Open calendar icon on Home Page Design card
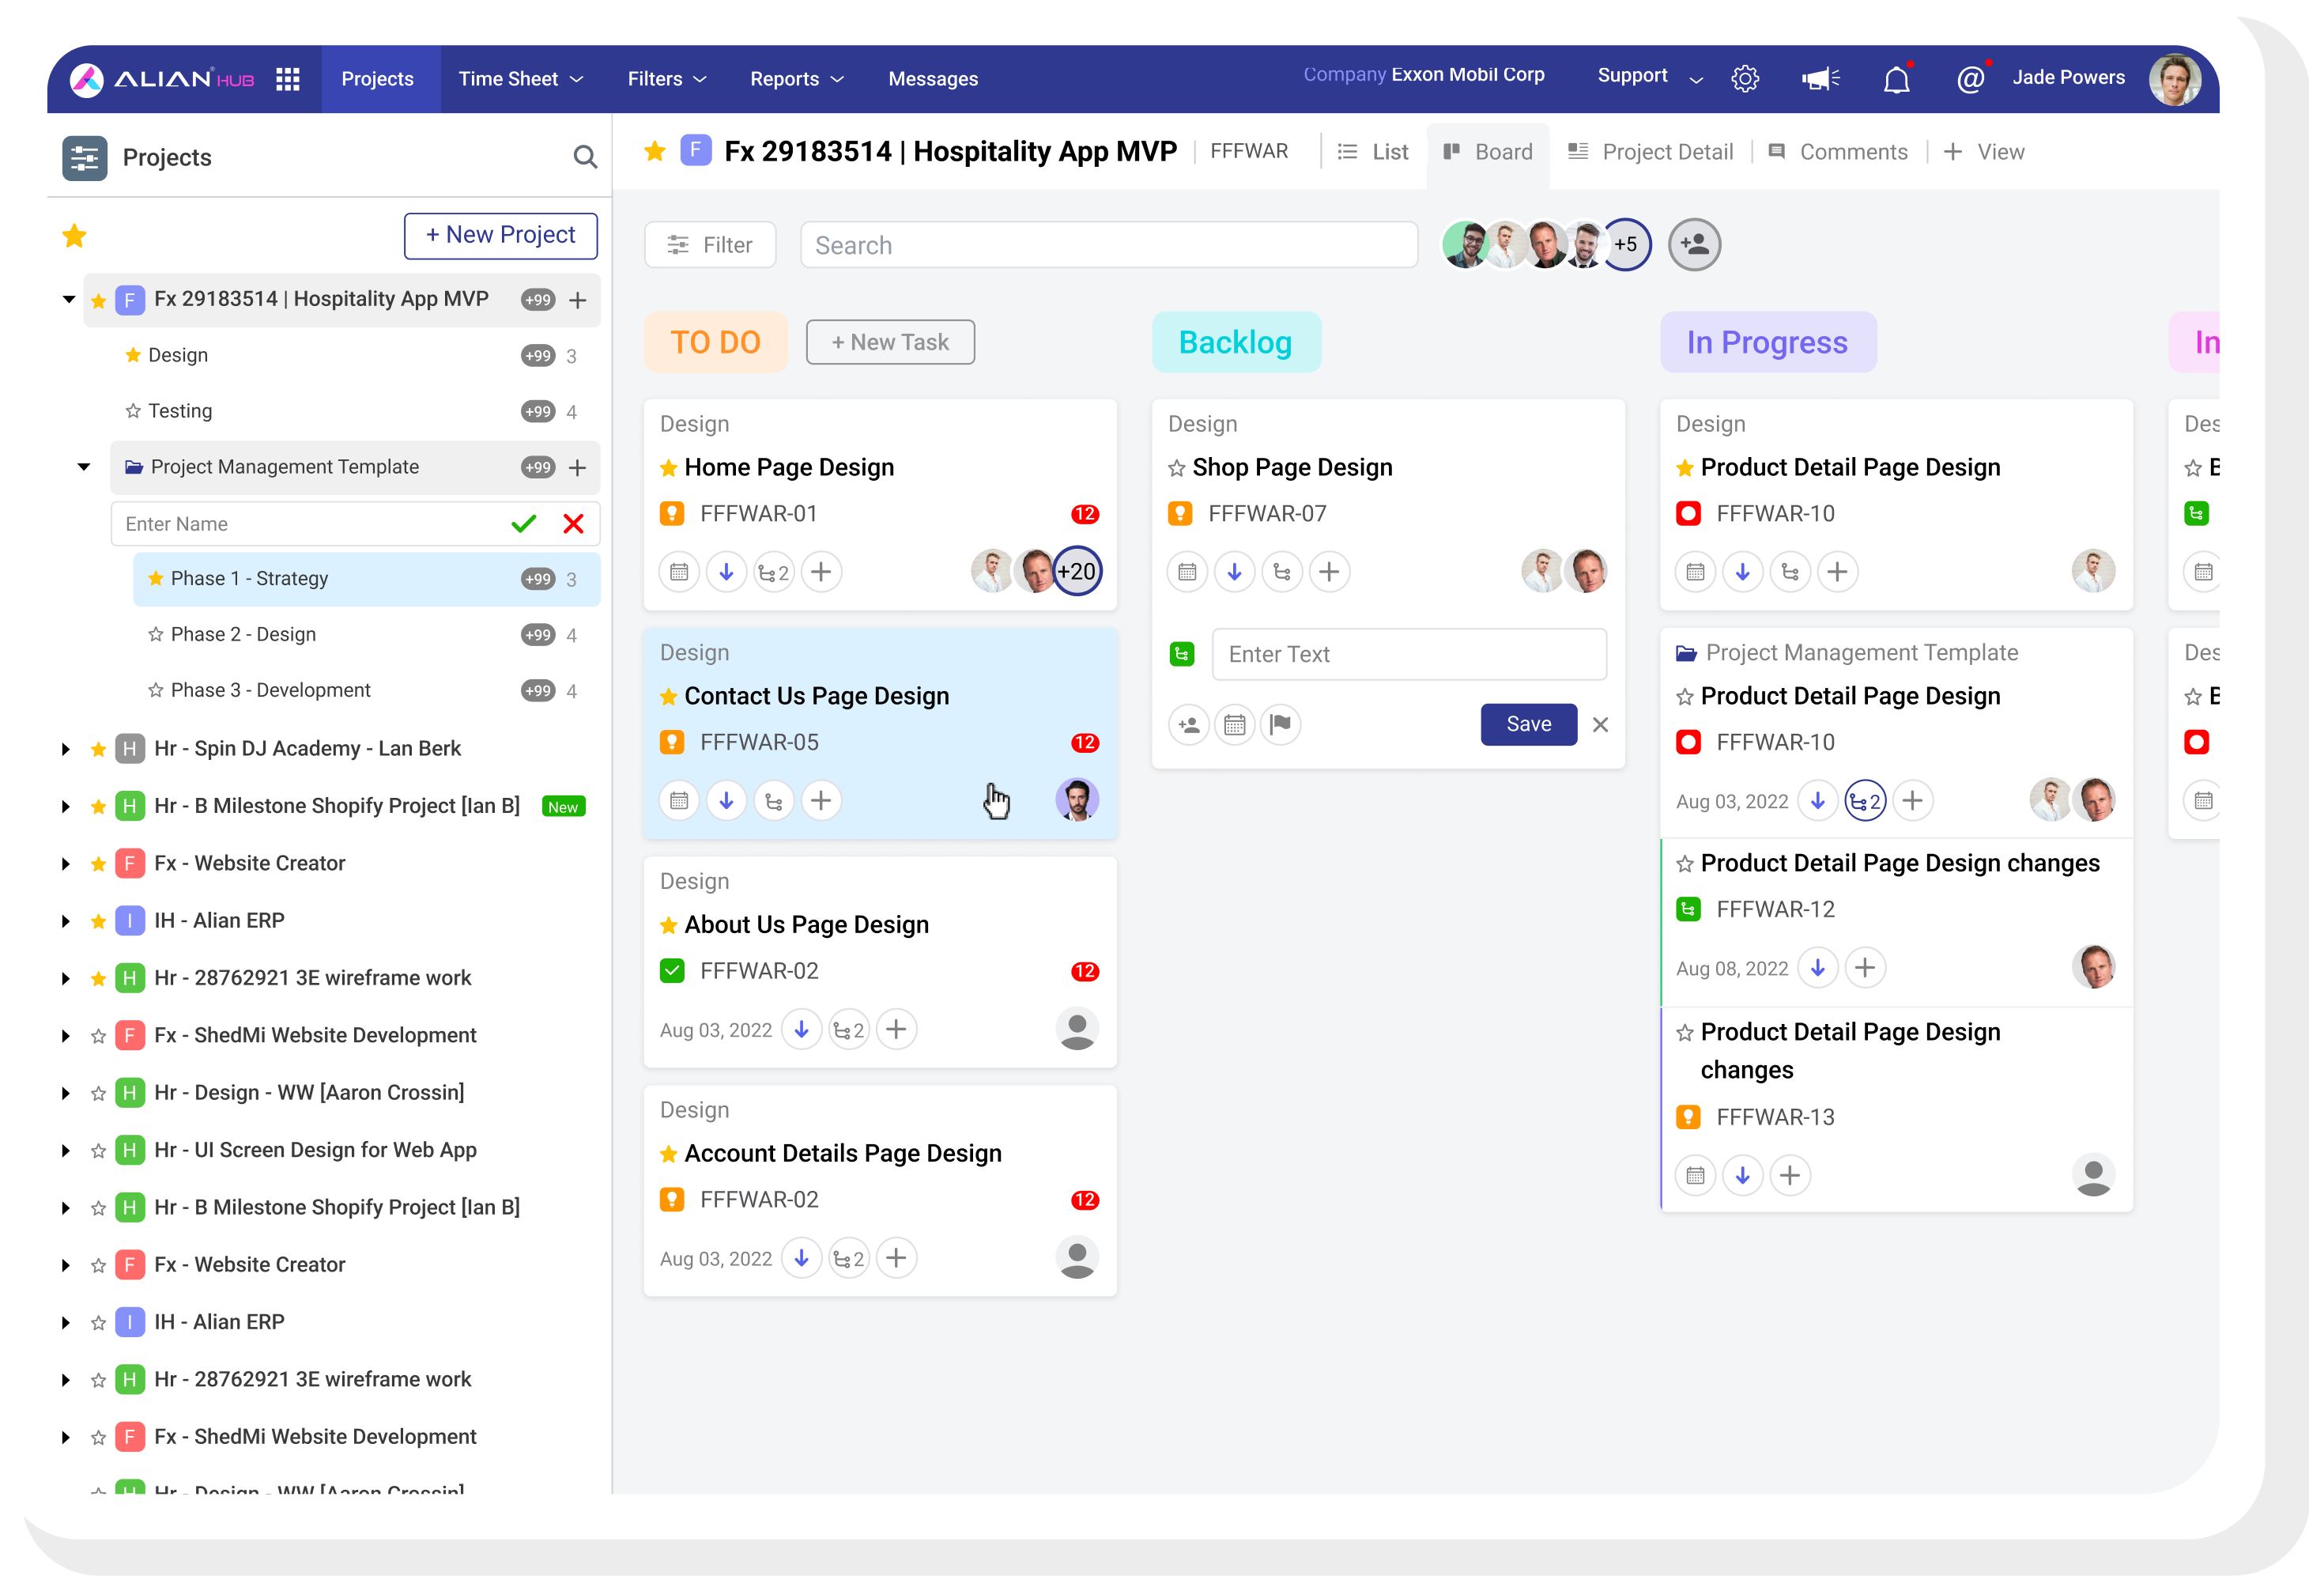Image resolution: width=2309 pixels, height=1576 pixels. pyautogui.click(x=678, y=573)
